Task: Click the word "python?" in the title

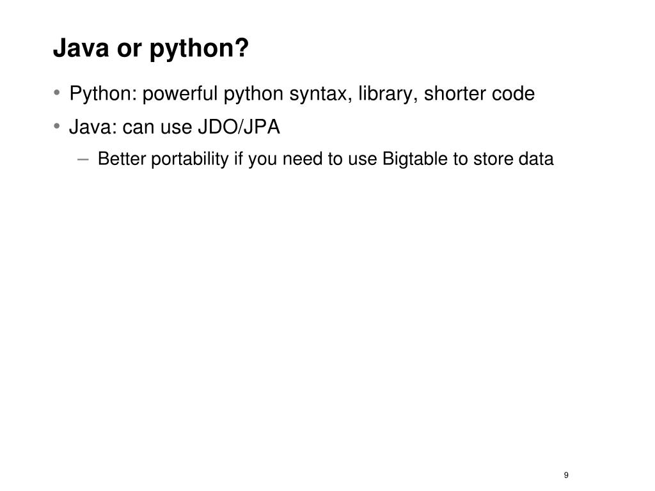Action: 200,49
